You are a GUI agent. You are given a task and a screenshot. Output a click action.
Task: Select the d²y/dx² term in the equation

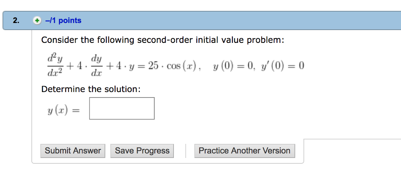click(55, 66)
